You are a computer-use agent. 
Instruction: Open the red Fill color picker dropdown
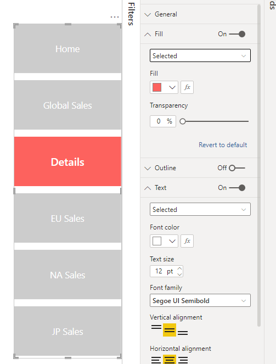point(164,87)
